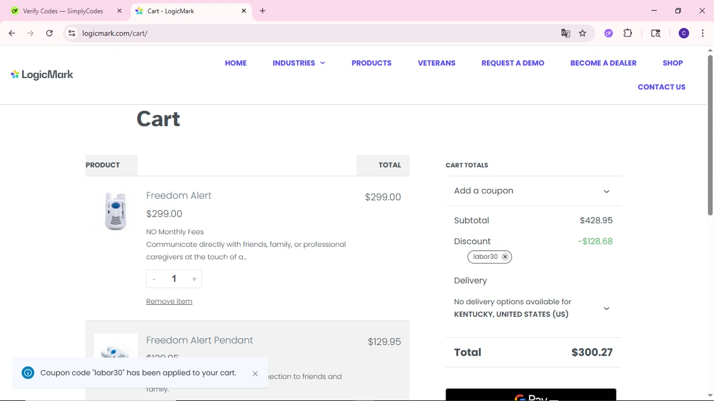Open the Extensions puzzle icon

tap(628, 33)
